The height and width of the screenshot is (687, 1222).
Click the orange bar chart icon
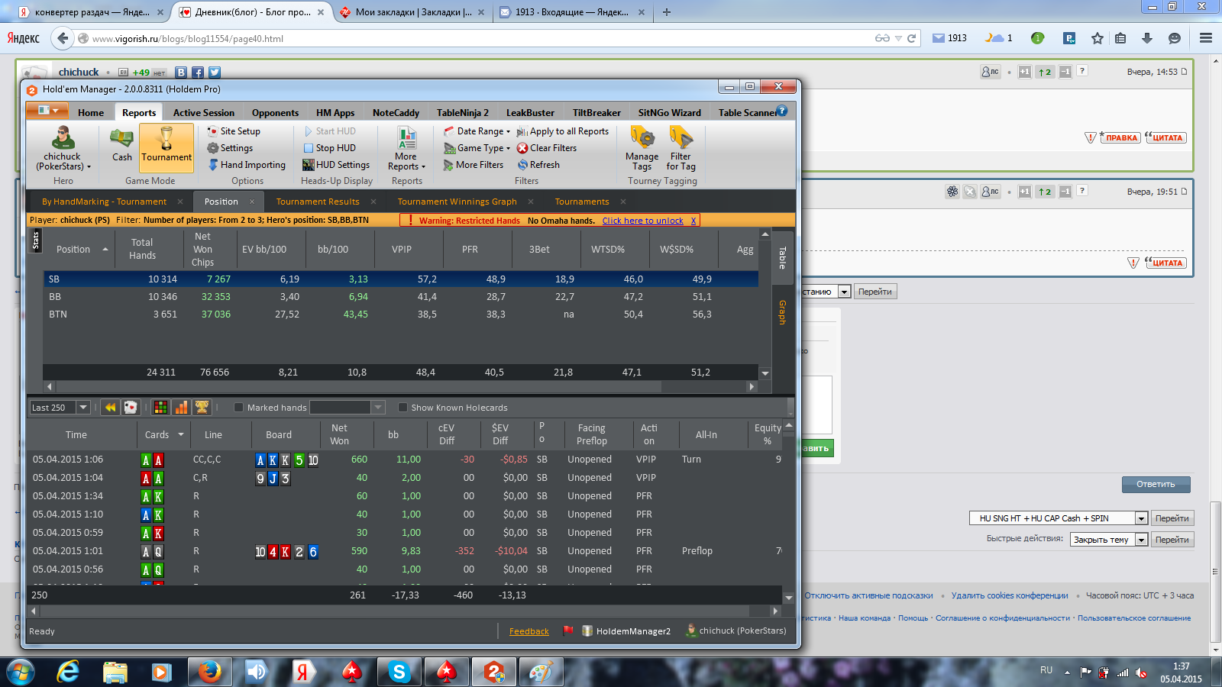tap(181, 408)
